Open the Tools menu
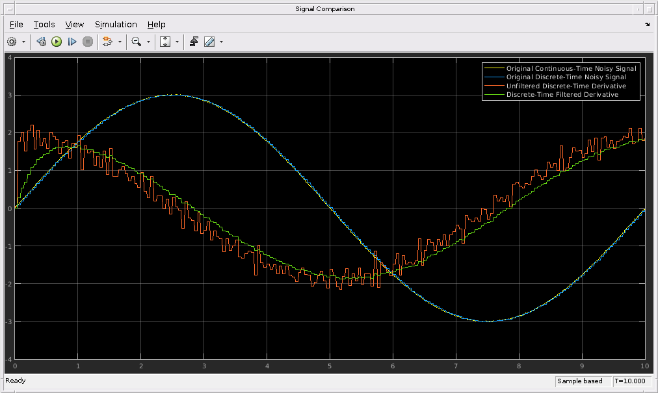 click(x=44, y=24)
